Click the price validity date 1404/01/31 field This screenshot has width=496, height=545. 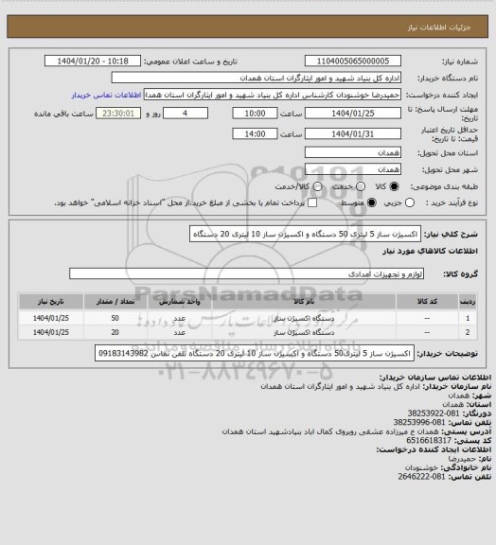click(x=353, y=133)
